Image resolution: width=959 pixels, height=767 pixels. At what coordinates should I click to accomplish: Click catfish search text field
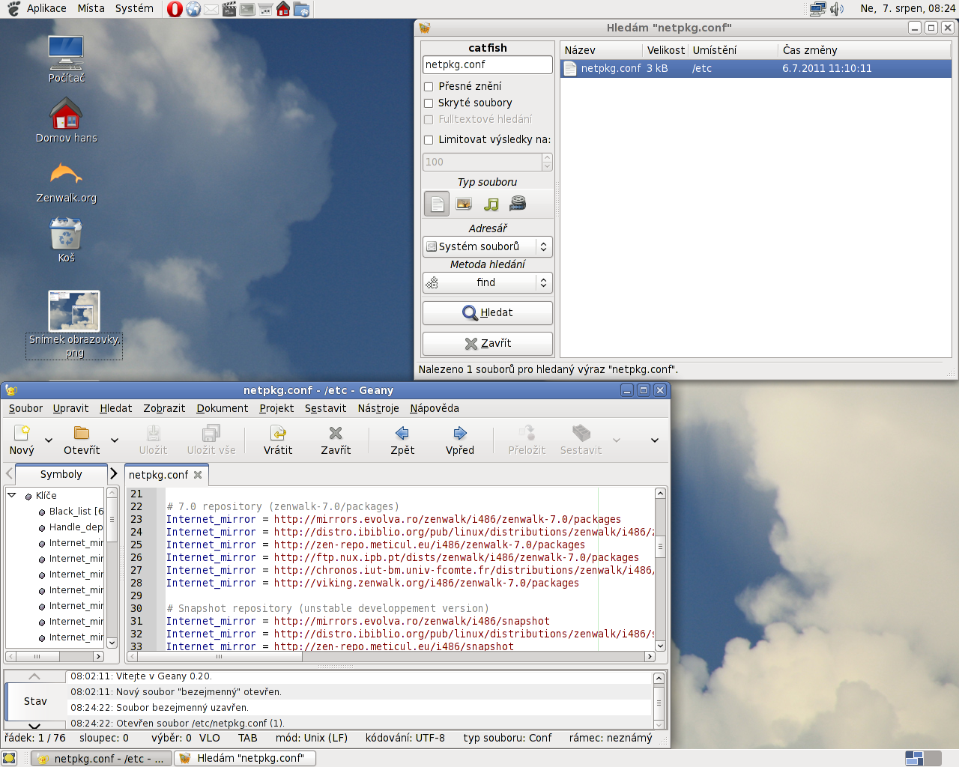point(488,65)
